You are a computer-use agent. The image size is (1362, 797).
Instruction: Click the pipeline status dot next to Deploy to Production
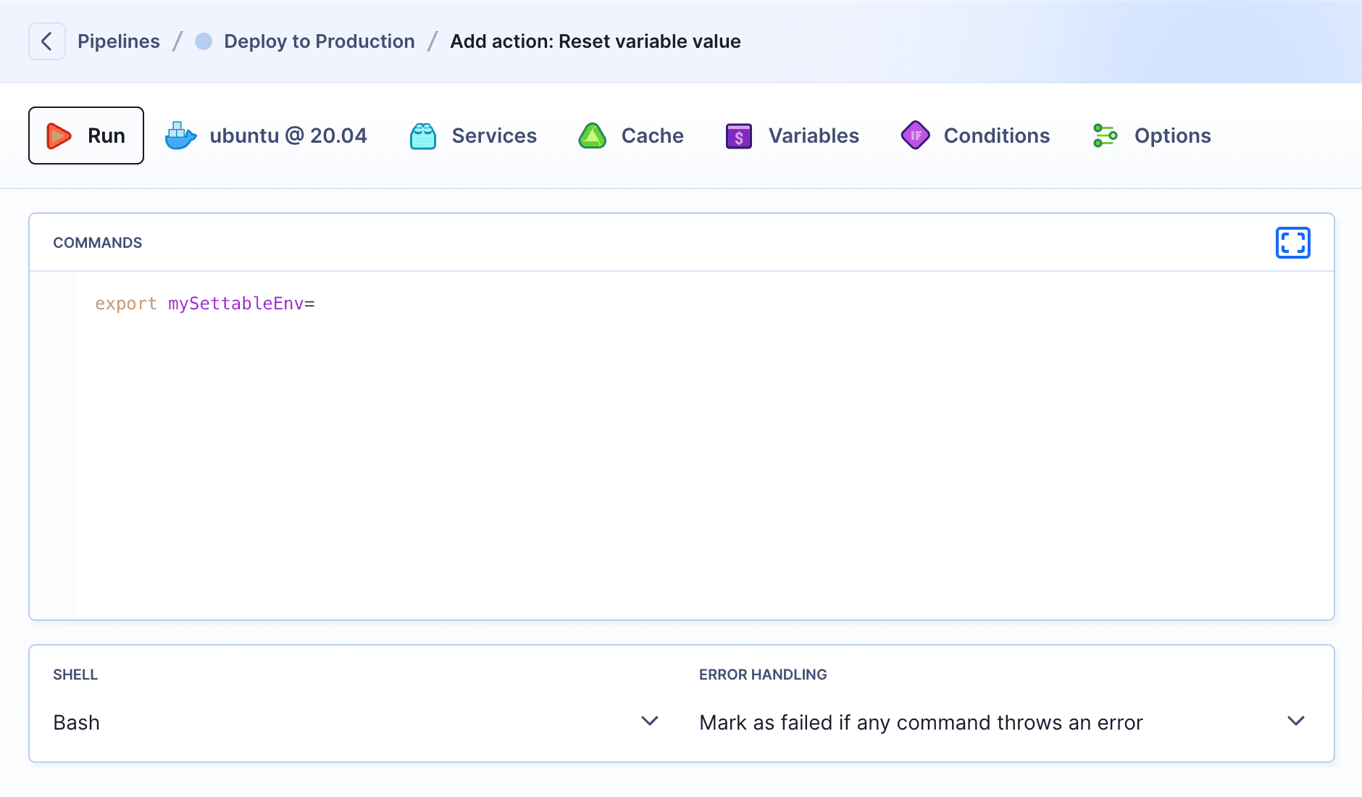[204, 41]
